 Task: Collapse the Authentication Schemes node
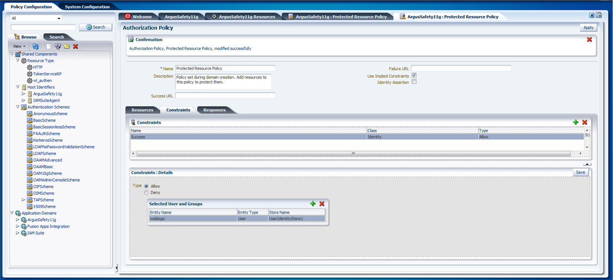coord(18,107)
